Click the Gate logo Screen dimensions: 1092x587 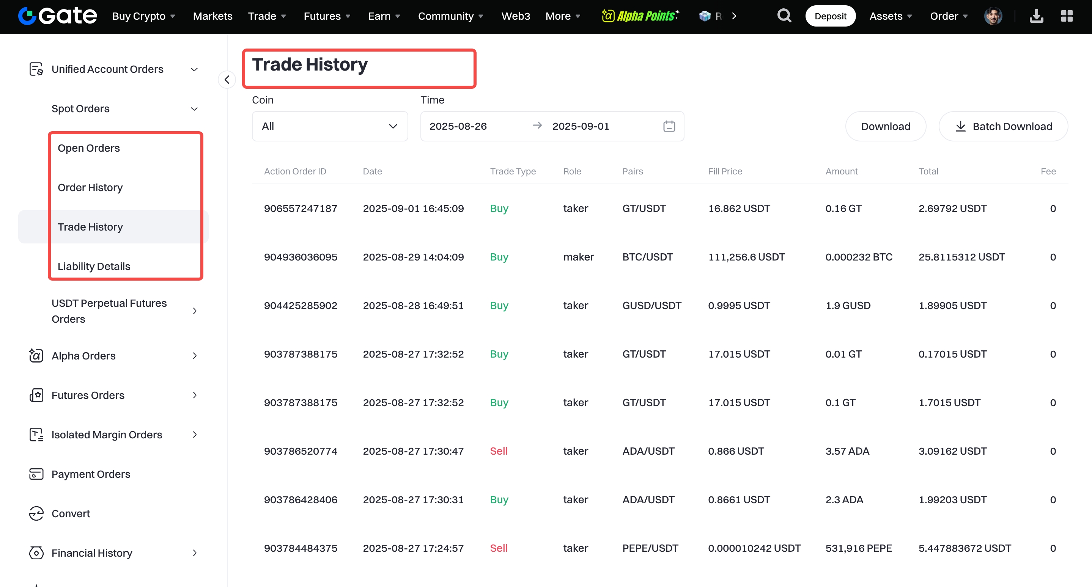(x=58, y=16)
